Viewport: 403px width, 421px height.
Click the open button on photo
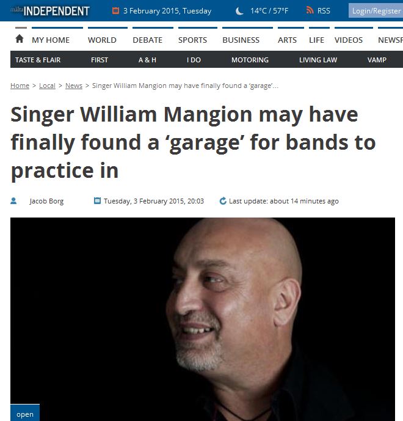click(x=25, y=412)
